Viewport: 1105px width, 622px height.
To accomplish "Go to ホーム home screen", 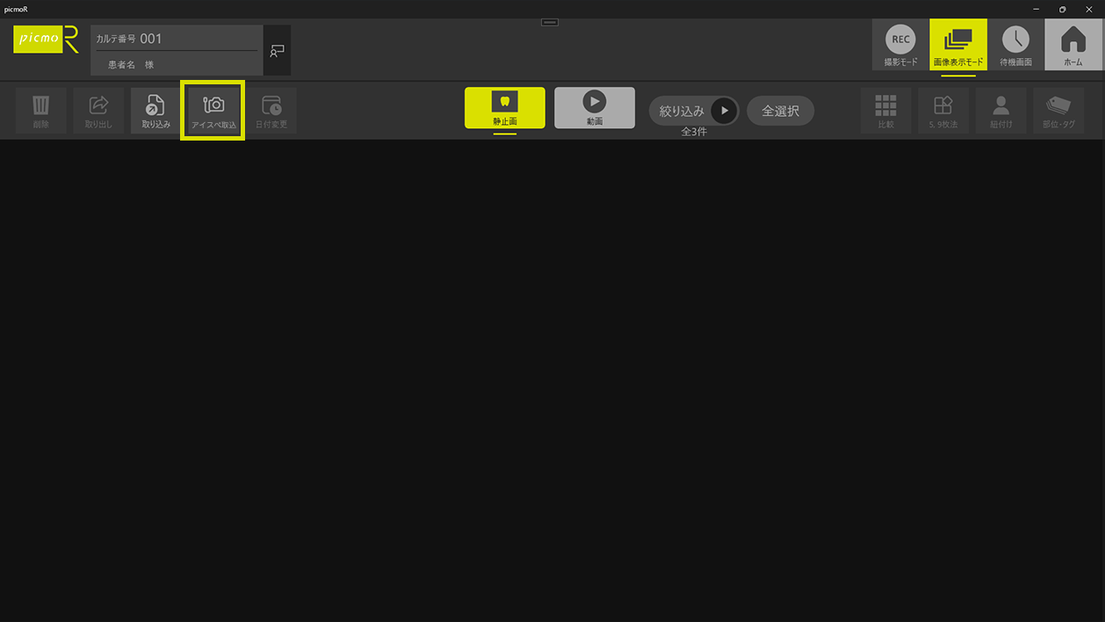I will coord(1073,45).
